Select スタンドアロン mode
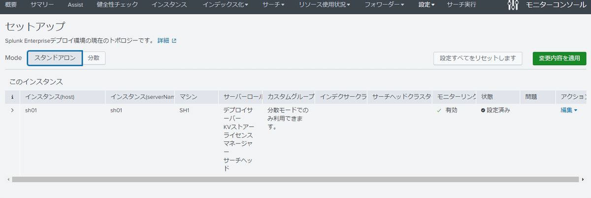 click(x=55, y=58)
